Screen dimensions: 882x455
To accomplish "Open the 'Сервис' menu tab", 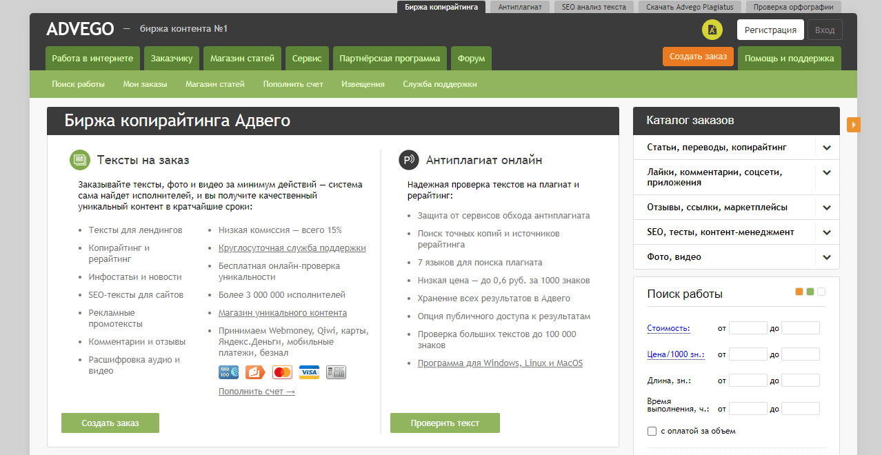I will tap(307, 59).
